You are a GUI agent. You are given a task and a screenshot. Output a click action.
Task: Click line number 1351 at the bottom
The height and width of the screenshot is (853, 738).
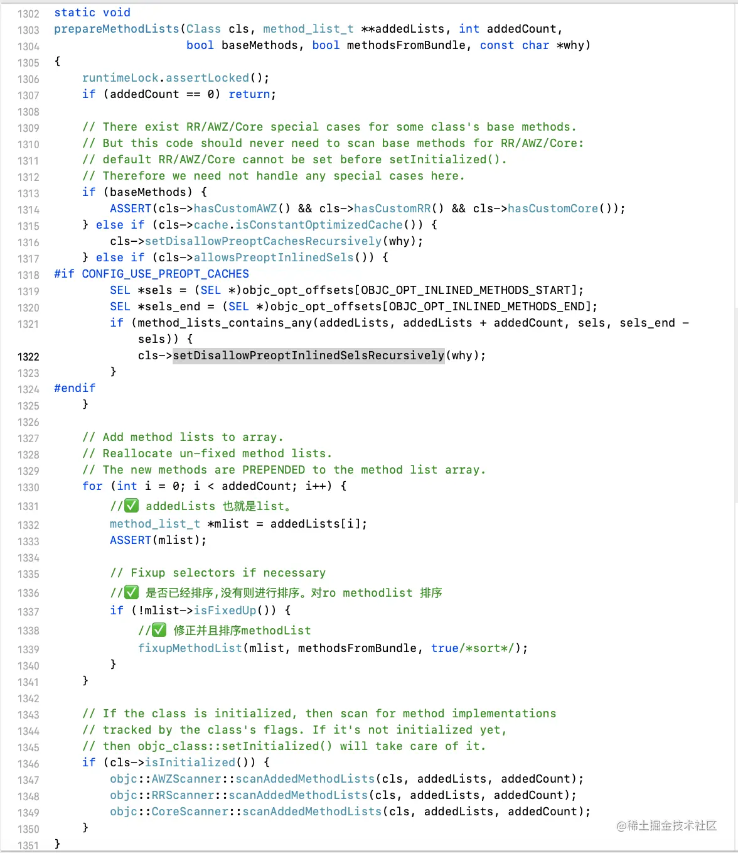point(28,846)
